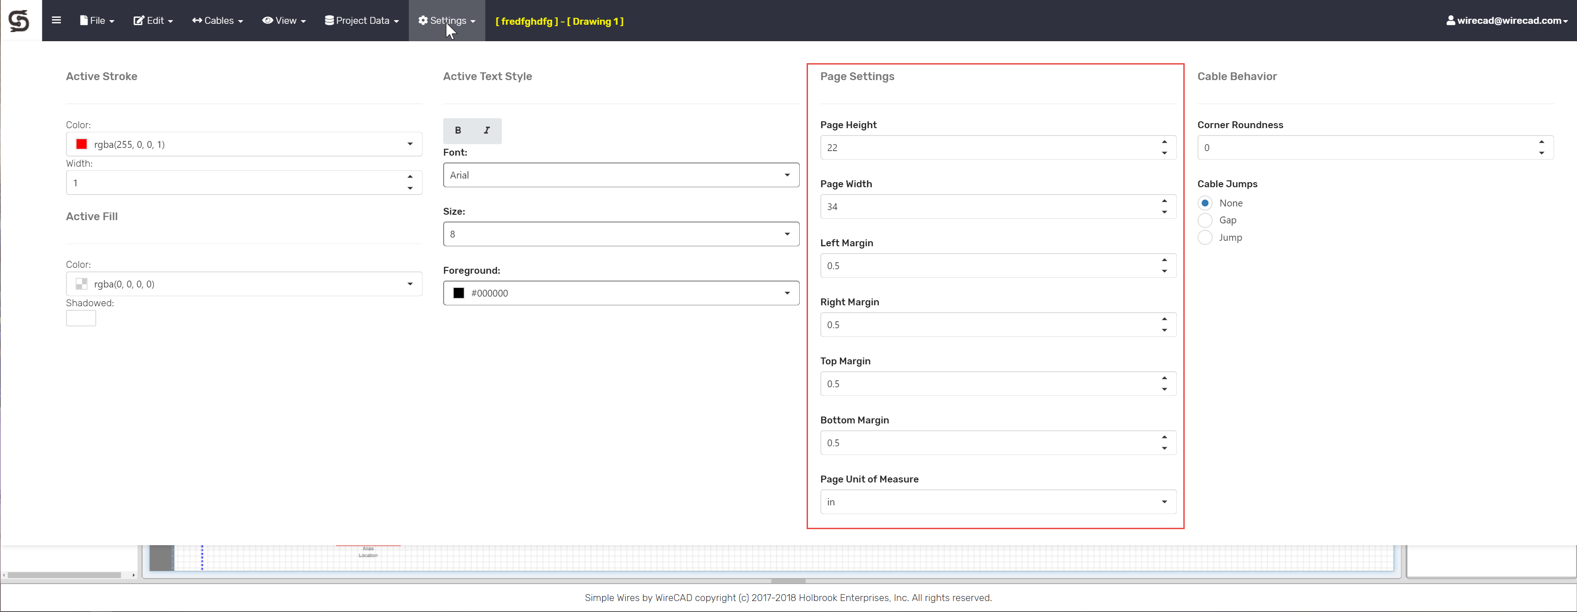Increase the Corner Roundness value
Image resolution: width=1577 pixels, height=612 pixels.
pyautogui.click(x=1542, y=142)
